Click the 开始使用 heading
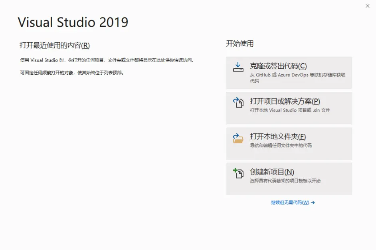The height and width of the screenshot is (250, 376). (240, 44)
